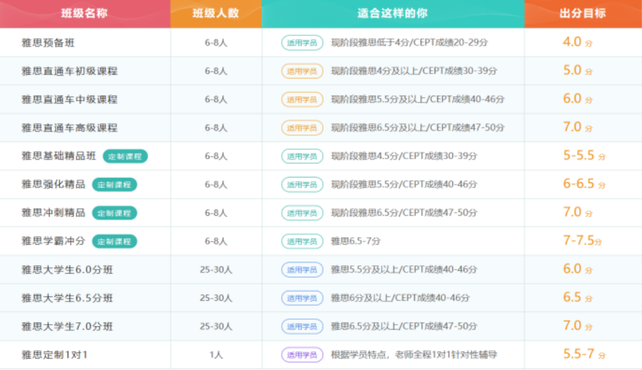This screenshot has height=370, width=642.
Task: Click 定制课程 badge beside 雅思基础精品班
Action: pyautogui.click(x=125, y=156)
